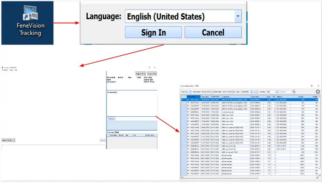Sort by the Order Item column header
This screenshot has height=183, width=322.
pos(257,97)
